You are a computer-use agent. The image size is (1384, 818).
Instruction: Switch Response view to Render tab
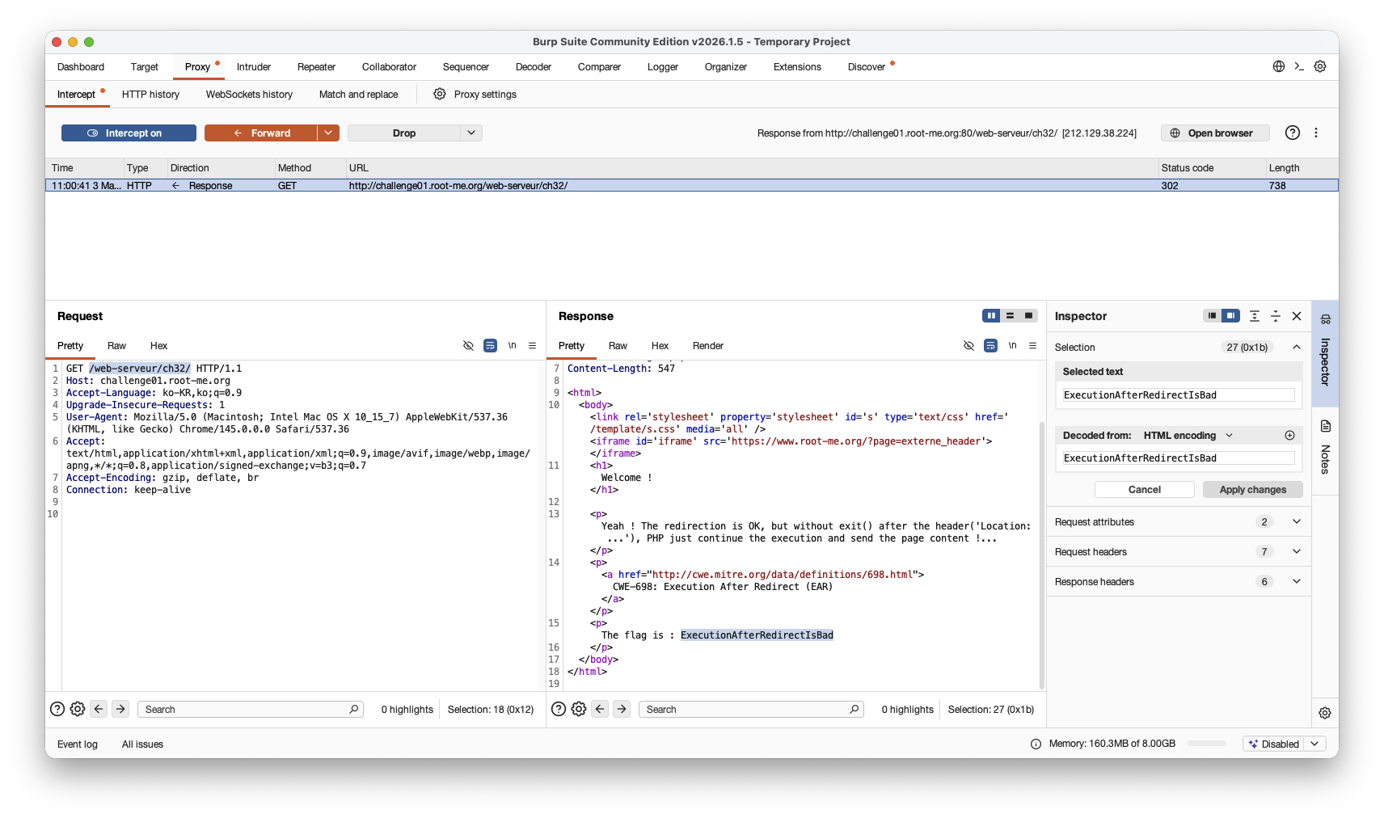[708, 346]
